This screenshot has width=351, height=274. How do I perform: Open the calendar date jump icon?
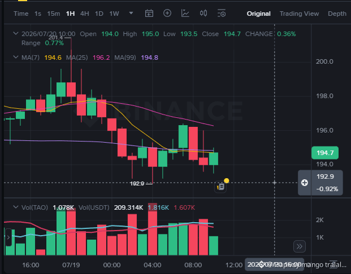tap(149, 14)
